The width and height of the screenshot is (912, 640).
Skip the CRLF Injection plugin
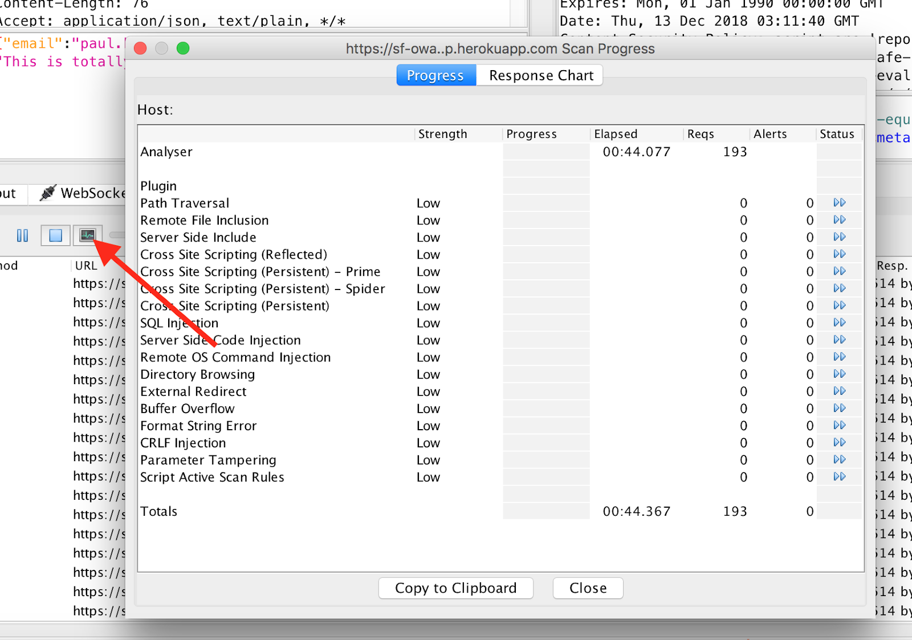838,442
